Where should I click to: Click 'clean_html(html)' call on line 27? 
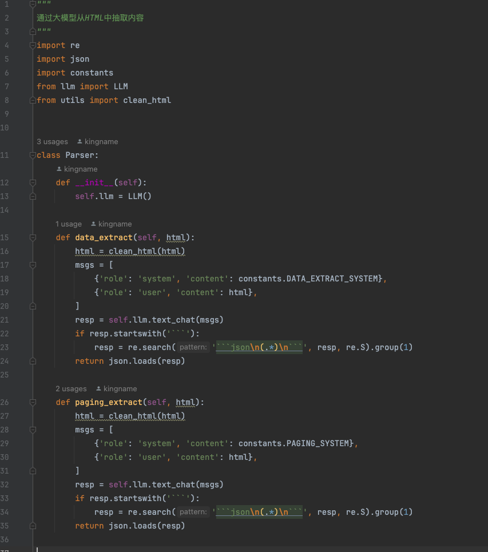[147, 416]
